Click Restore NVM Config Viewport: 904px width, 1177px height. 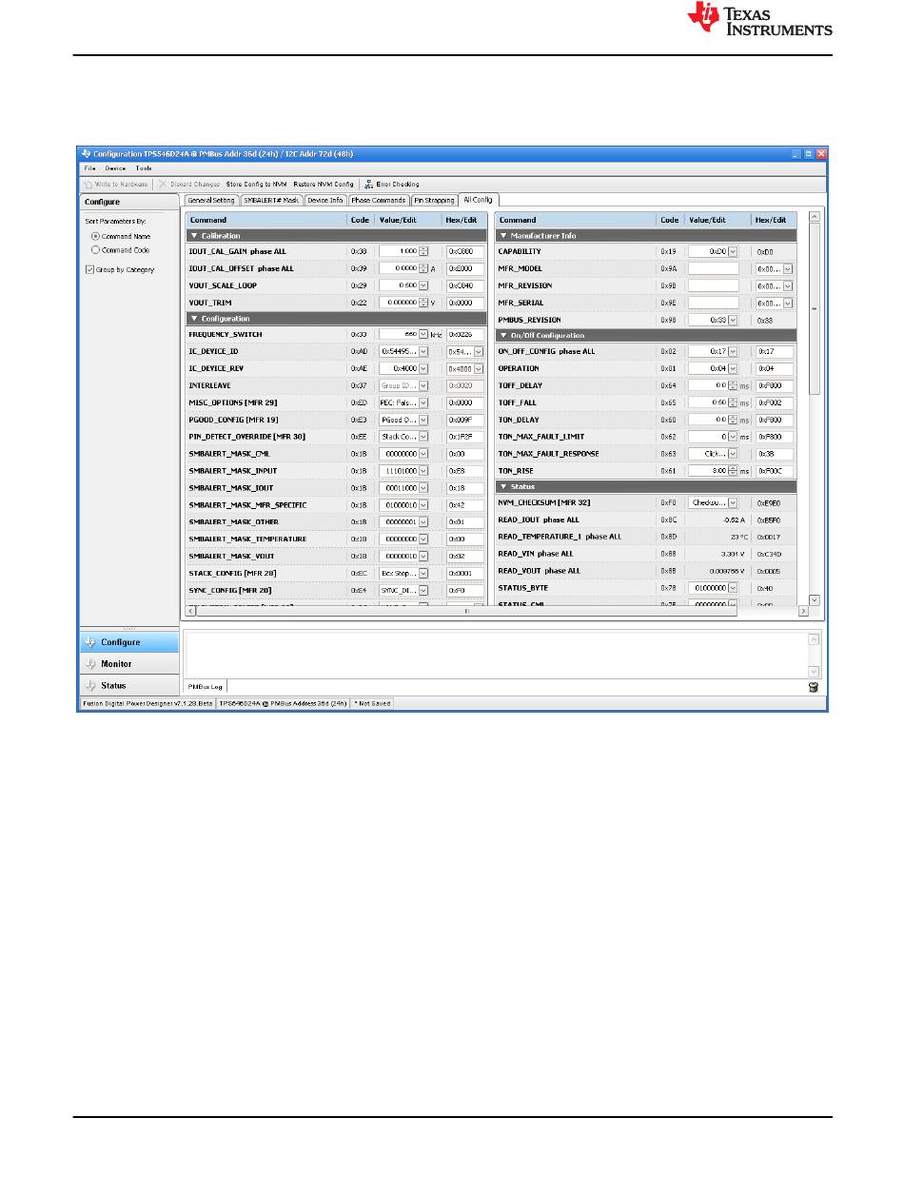point(324,184)
